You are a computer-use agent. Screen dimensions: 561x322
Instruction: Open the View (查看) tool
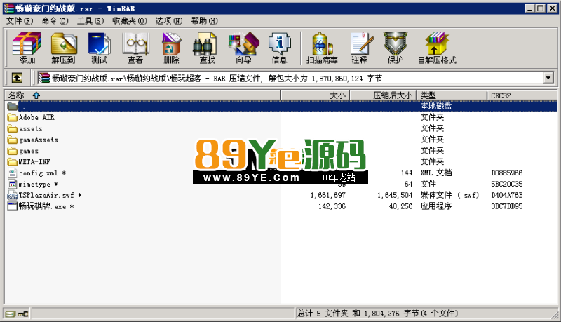tap(135, 48)
